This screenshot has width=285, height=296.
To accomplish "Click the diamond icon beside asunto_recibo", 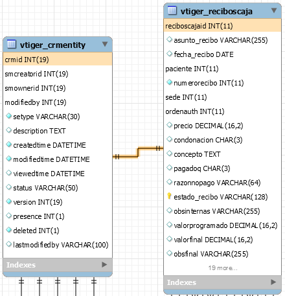I will pos(169,40).
